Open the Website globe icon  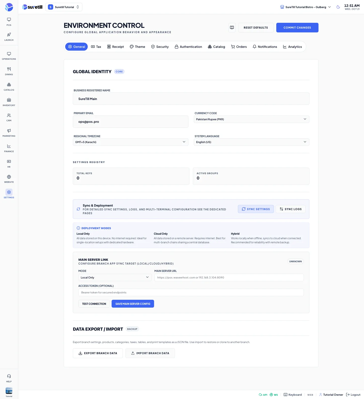coord(9,179)
